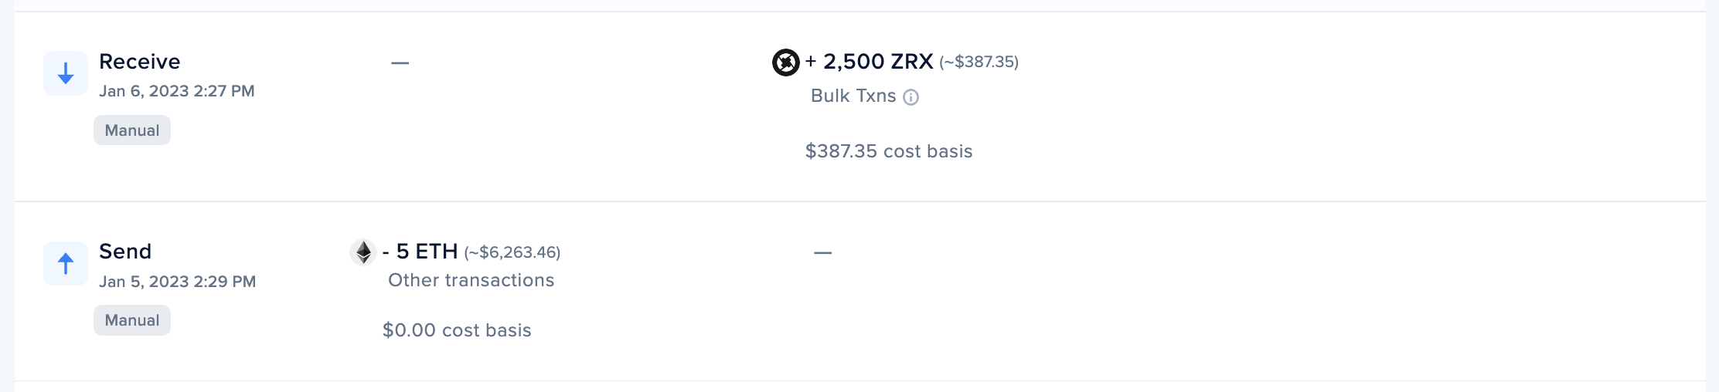The image size is (1719, 392).
Task: Select the + 2,500 ZRX amount
Action: pyautogui.click(x=870, y=62)
